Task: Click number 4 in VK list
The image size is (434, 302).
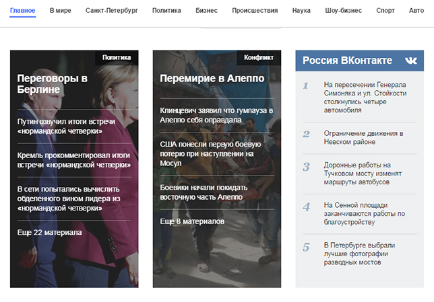Action: pyautogui.click(x=307, y=207)
